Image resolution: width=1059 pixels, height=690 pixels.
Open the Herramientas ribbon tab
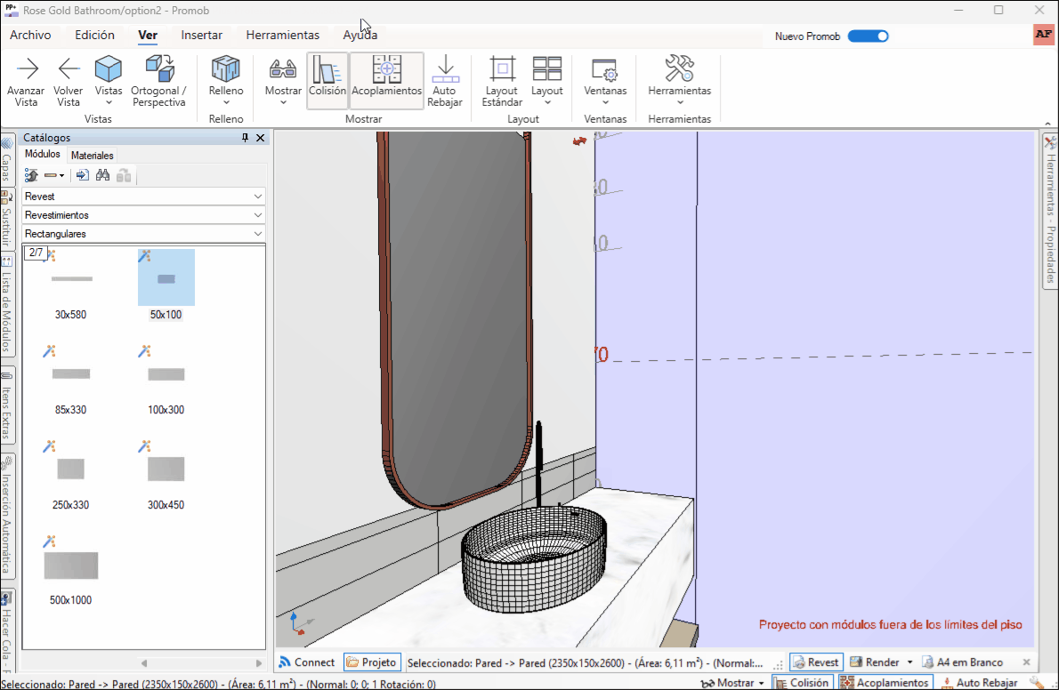(x=282, y=35)
